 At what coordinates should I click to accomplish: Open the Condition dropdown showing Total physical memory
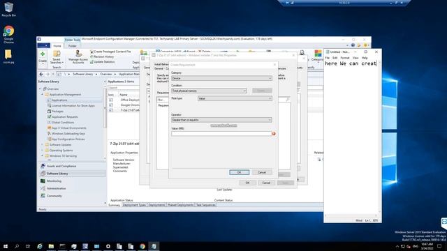[209, 91]
